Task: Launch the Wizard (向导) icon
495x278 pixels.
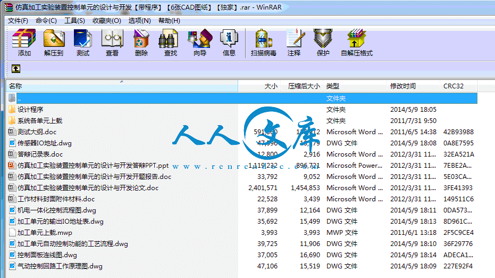Action: tap(200, 39)
